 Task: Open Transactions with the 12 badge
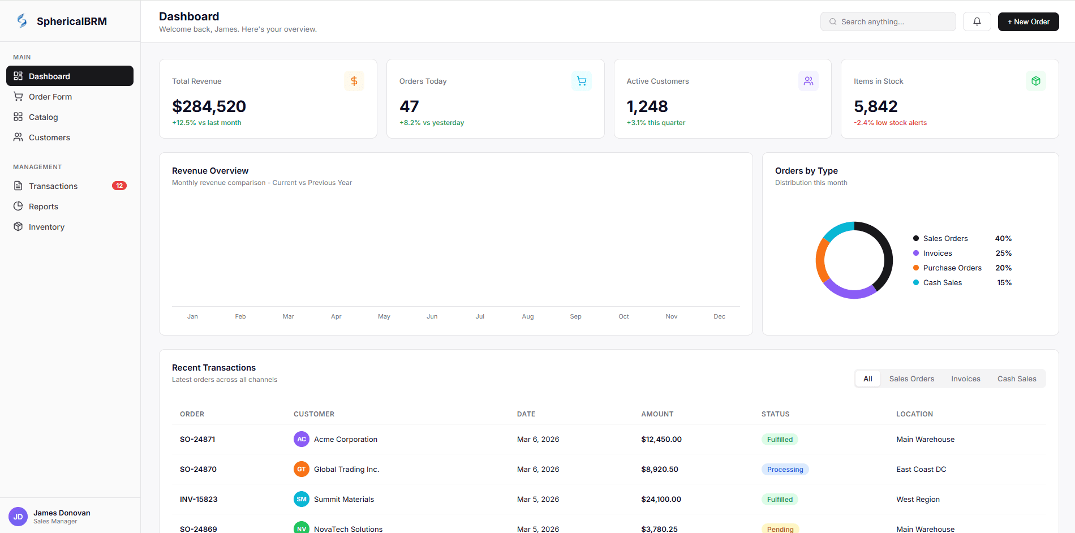tap(53, 186)
